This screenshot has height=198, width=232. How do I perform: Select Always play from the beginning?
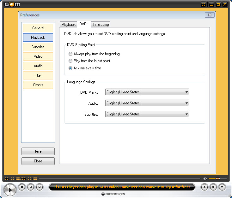pos(70,54)
